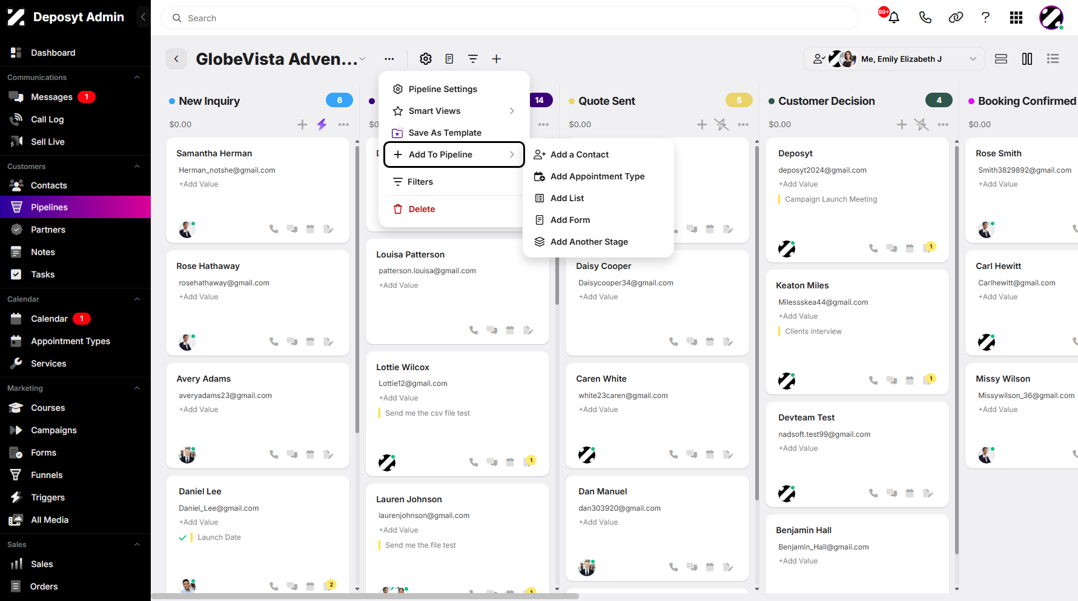
Task: Click the back arrow button beside pipeline name
Action: pyautogui.click(x=176, y=59)
